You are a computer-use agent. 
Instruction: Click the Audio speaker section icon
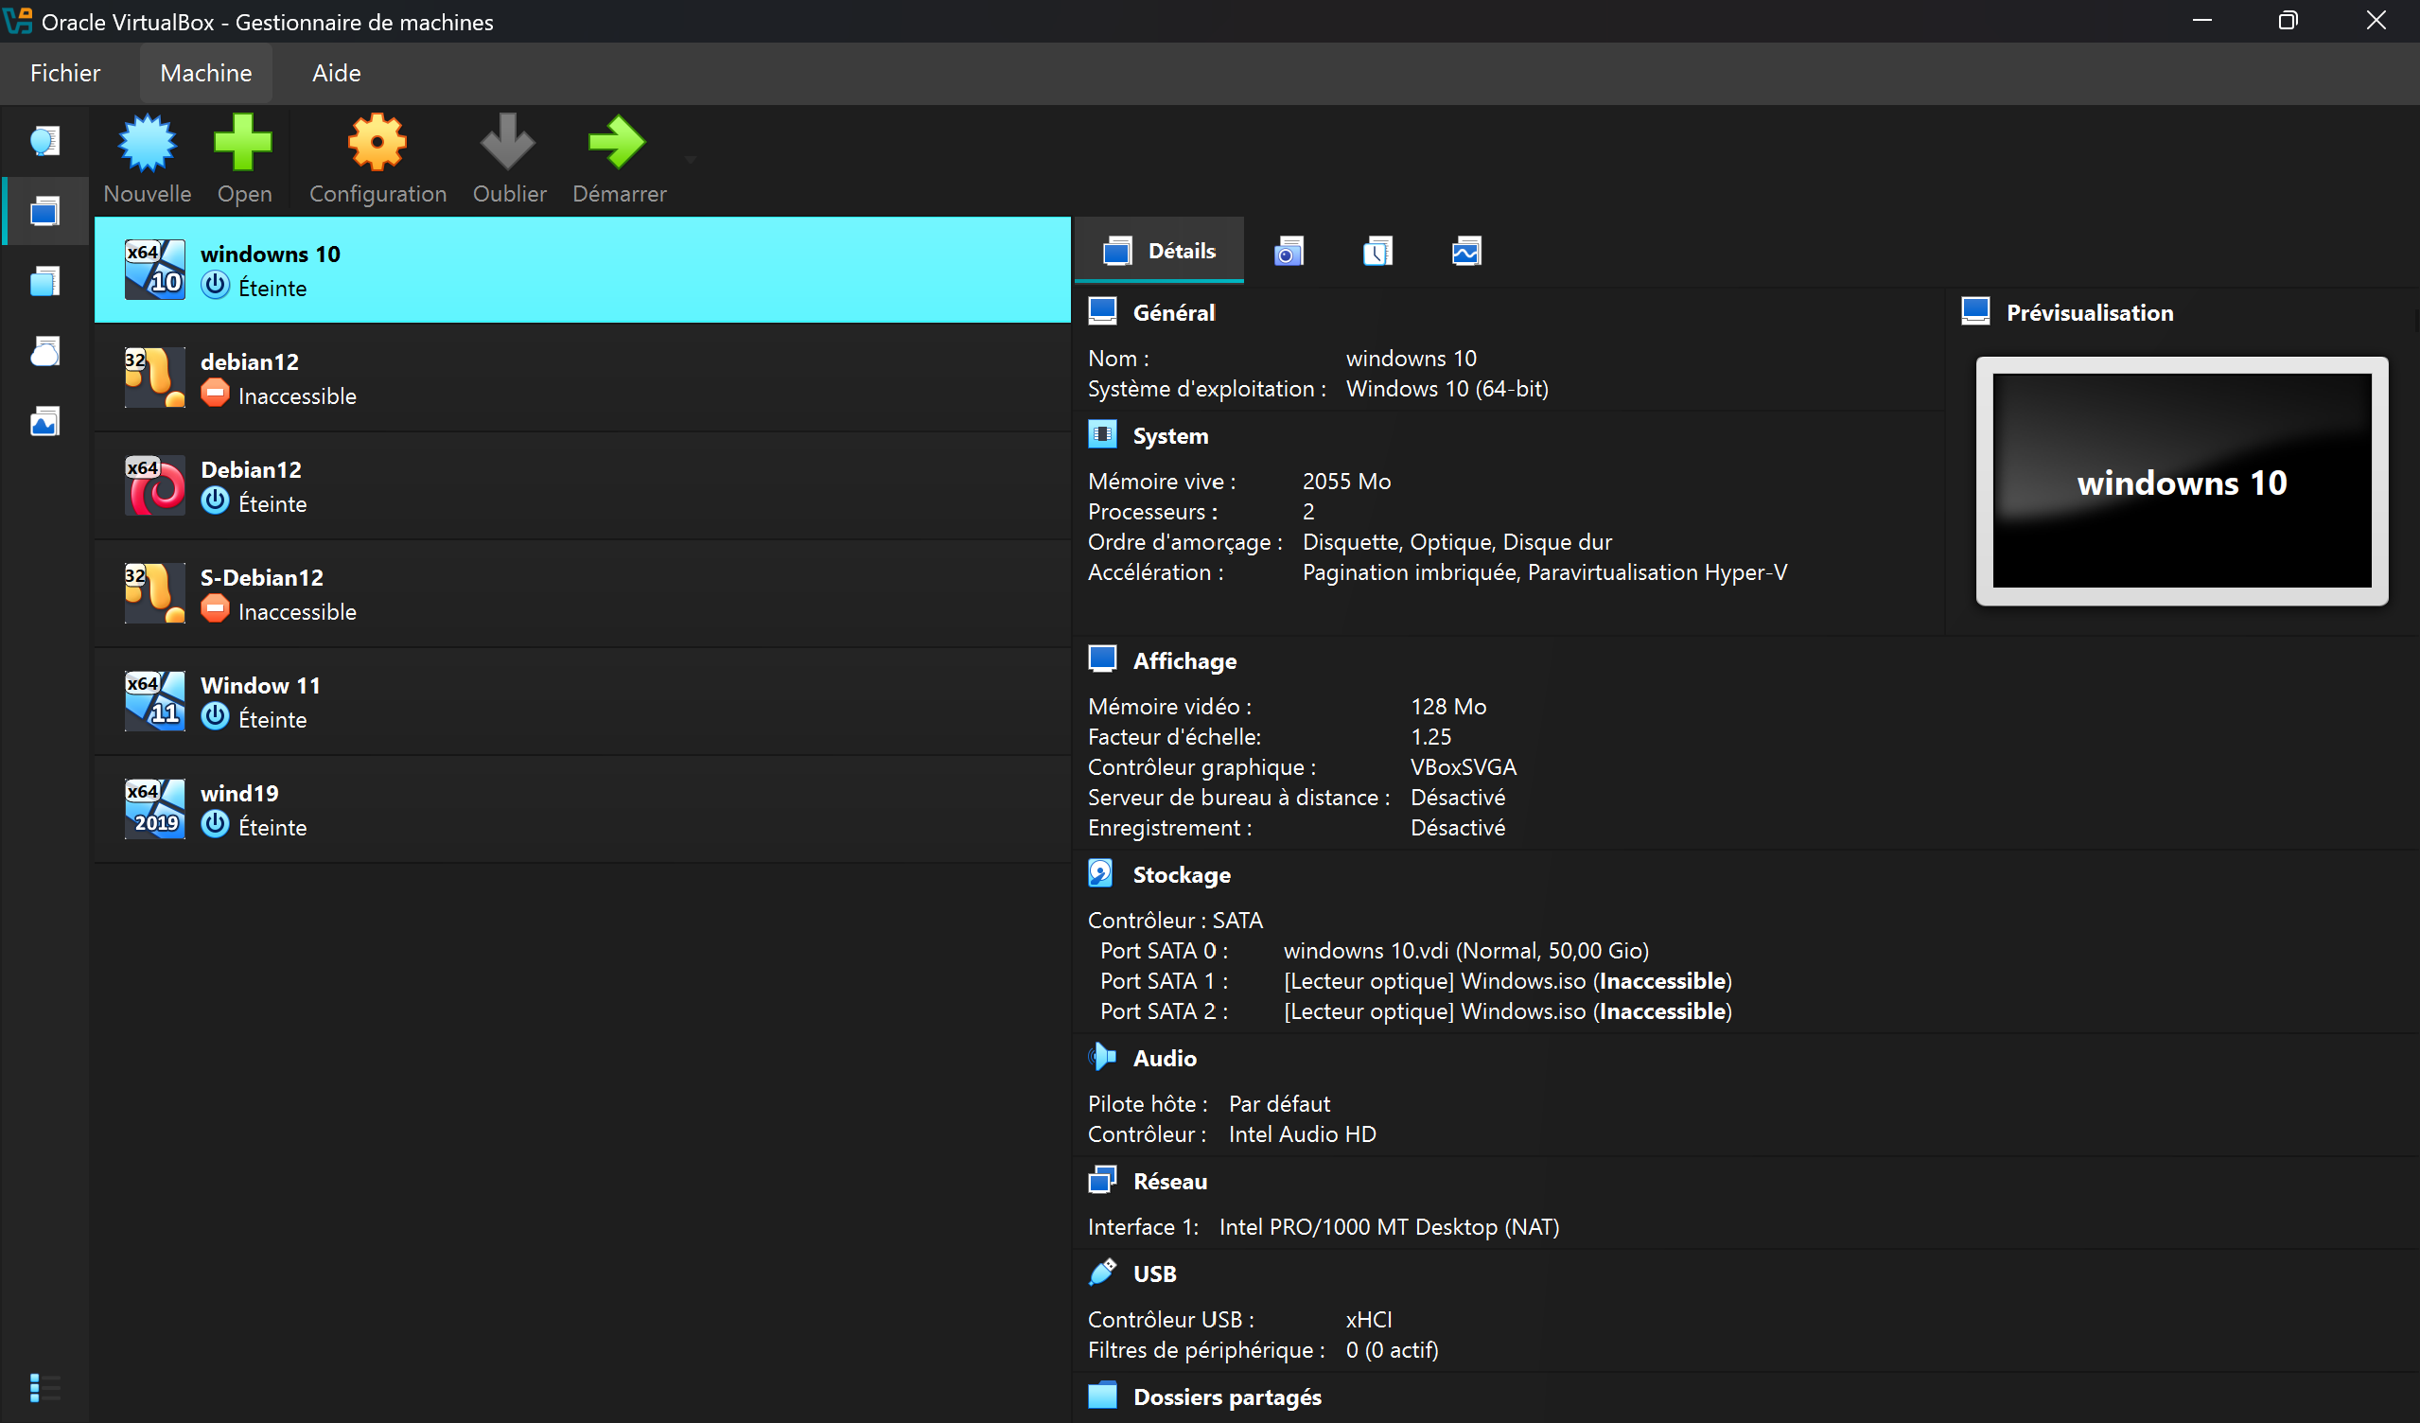(1102, 1057)
